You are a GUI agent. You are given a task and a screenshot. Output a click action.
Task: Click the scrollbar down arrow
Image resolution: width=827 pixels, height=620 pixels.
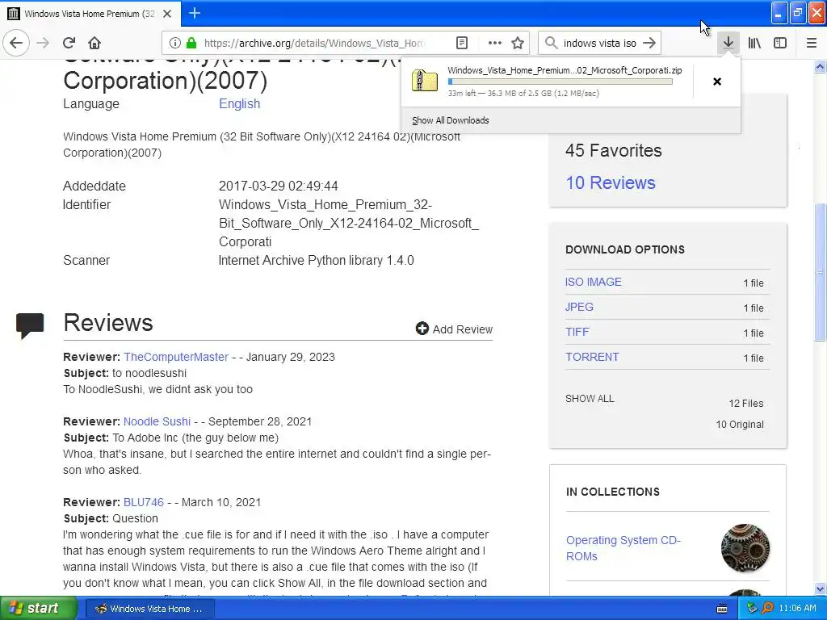pos(821,589)
